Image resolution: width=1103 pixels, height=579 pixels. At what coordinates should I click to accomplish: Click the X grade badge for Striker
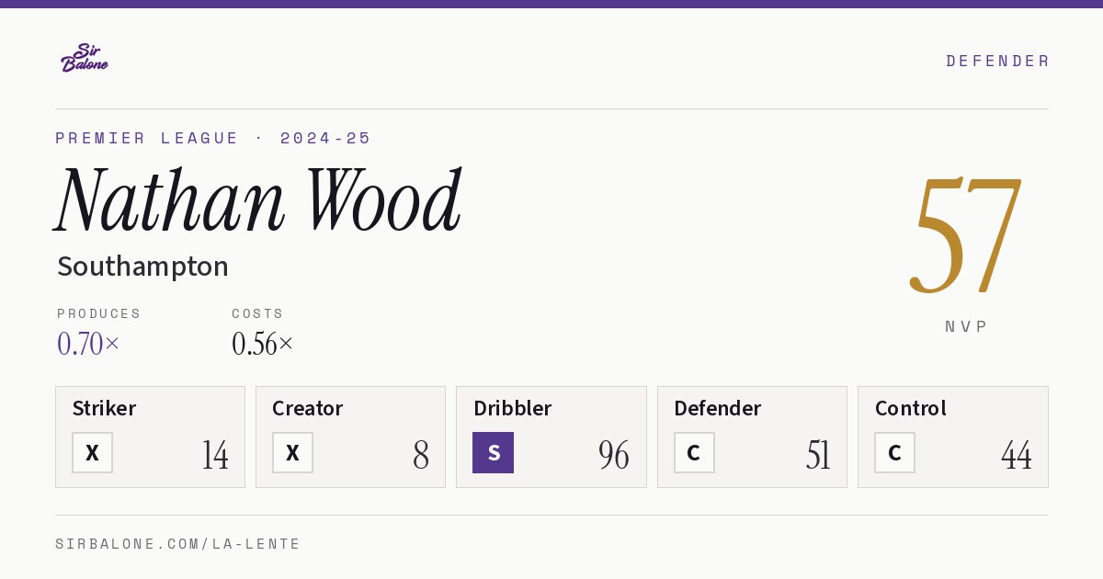(x=92, y=452)
